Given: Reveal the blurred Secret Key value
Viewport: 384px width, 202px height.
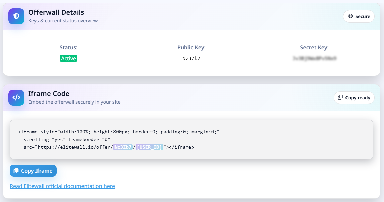Looking at the screenshot, I should tap(314, 58).
